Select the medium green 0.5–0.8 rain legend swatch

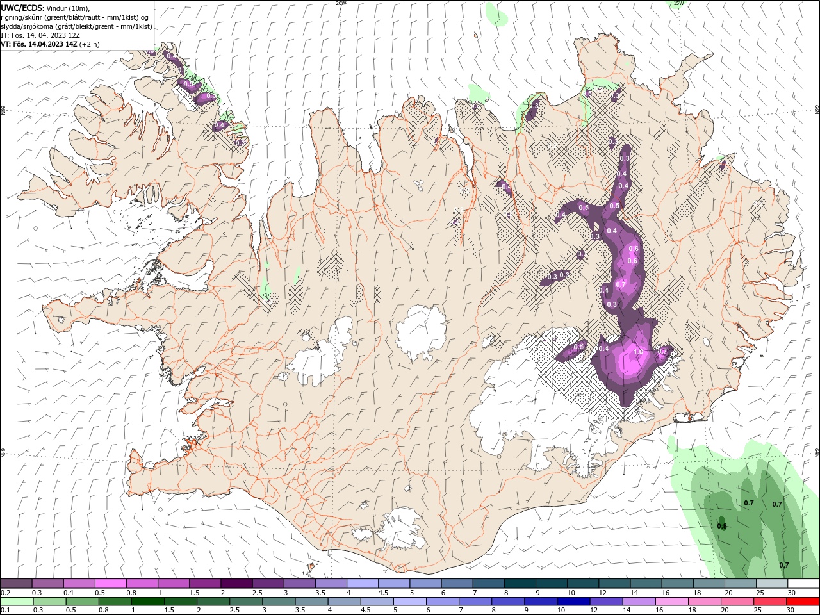coord(82,602)
